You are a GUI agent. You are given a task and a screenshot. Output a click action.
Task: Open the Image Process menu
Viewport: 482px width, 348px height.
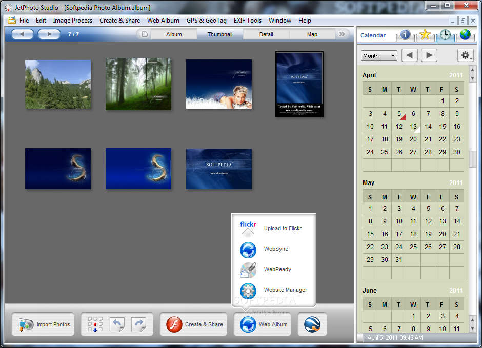pyautogui.click(x=72, y=21)
